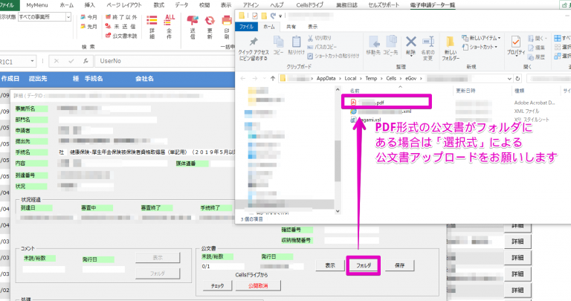Click 貼り付け (paste) in Explorer ribbon

click(296, 45)
